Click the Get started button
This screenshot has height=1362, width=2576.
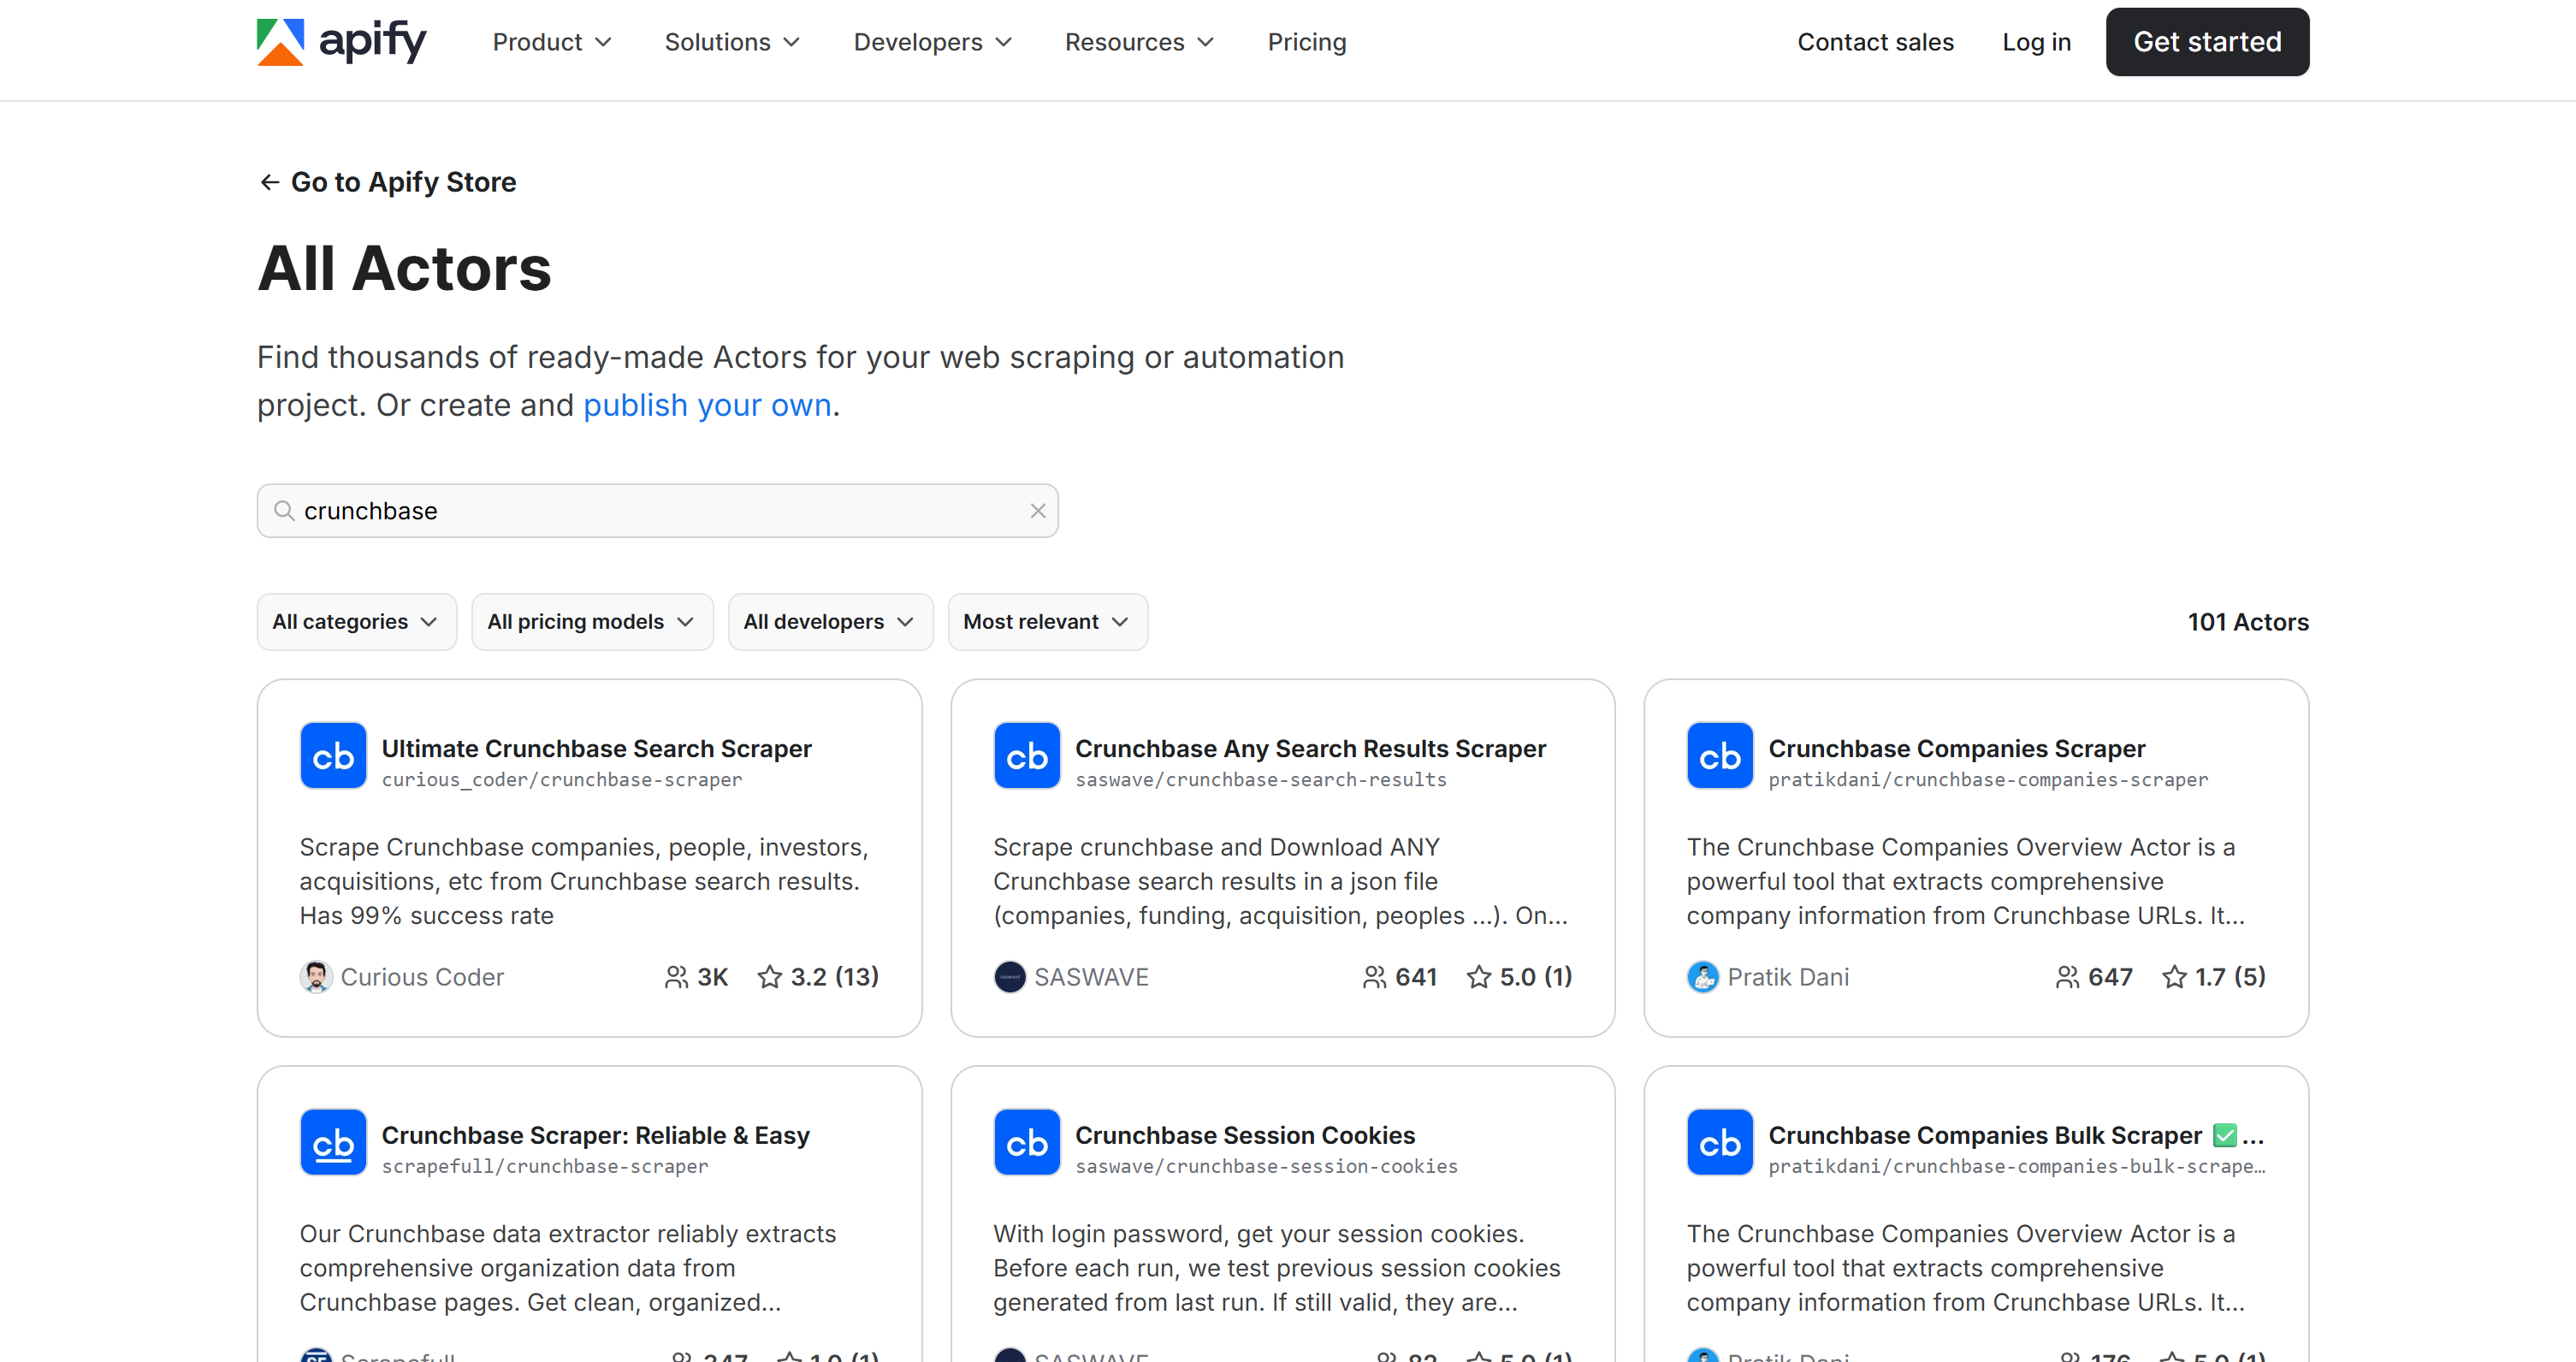point(2207,42)
